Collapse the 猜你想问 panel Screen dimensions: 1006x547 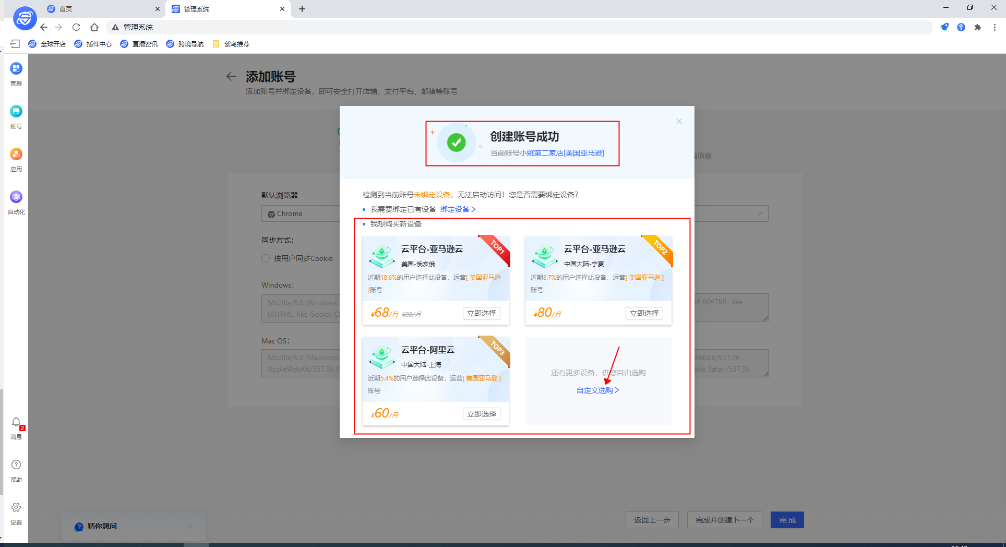click(x=189, y=527)
